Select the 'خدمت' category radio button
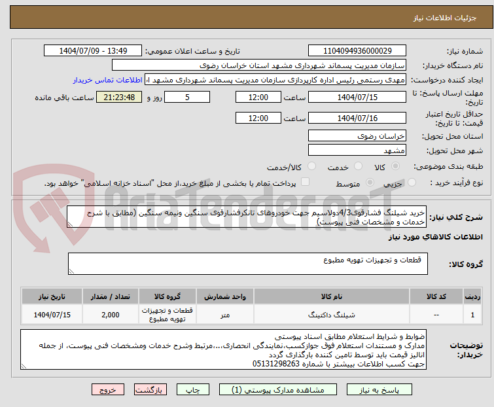Image resolution: width=494 pixels, height=407 pixels. click(358, 166)
